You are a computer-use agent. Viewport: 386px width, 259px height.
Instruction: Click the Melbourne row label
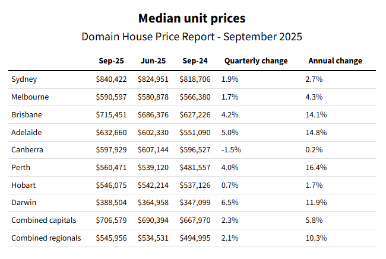point(30,97)
